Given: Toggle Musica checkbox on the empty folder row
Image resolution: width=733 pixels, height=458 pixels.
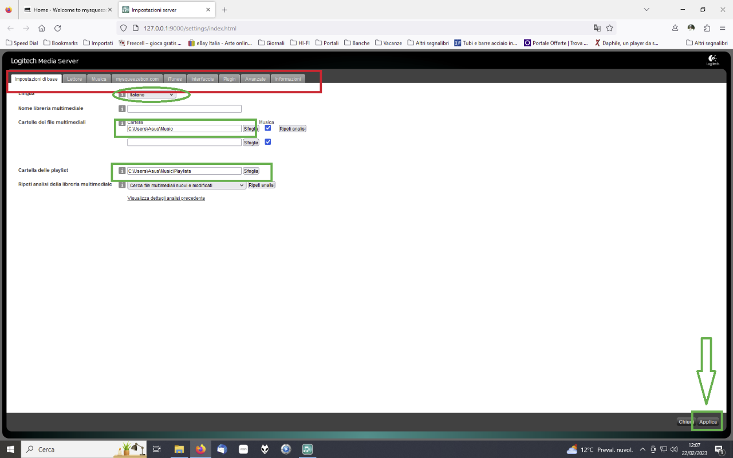Looking at the screenshot, I should [267, 142].
